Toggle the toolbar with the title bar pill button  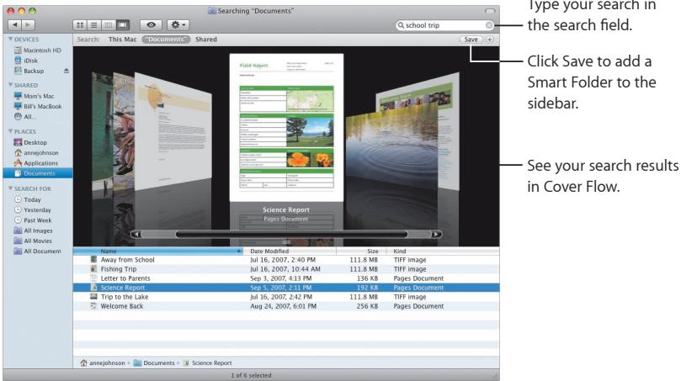click(489, 11)
